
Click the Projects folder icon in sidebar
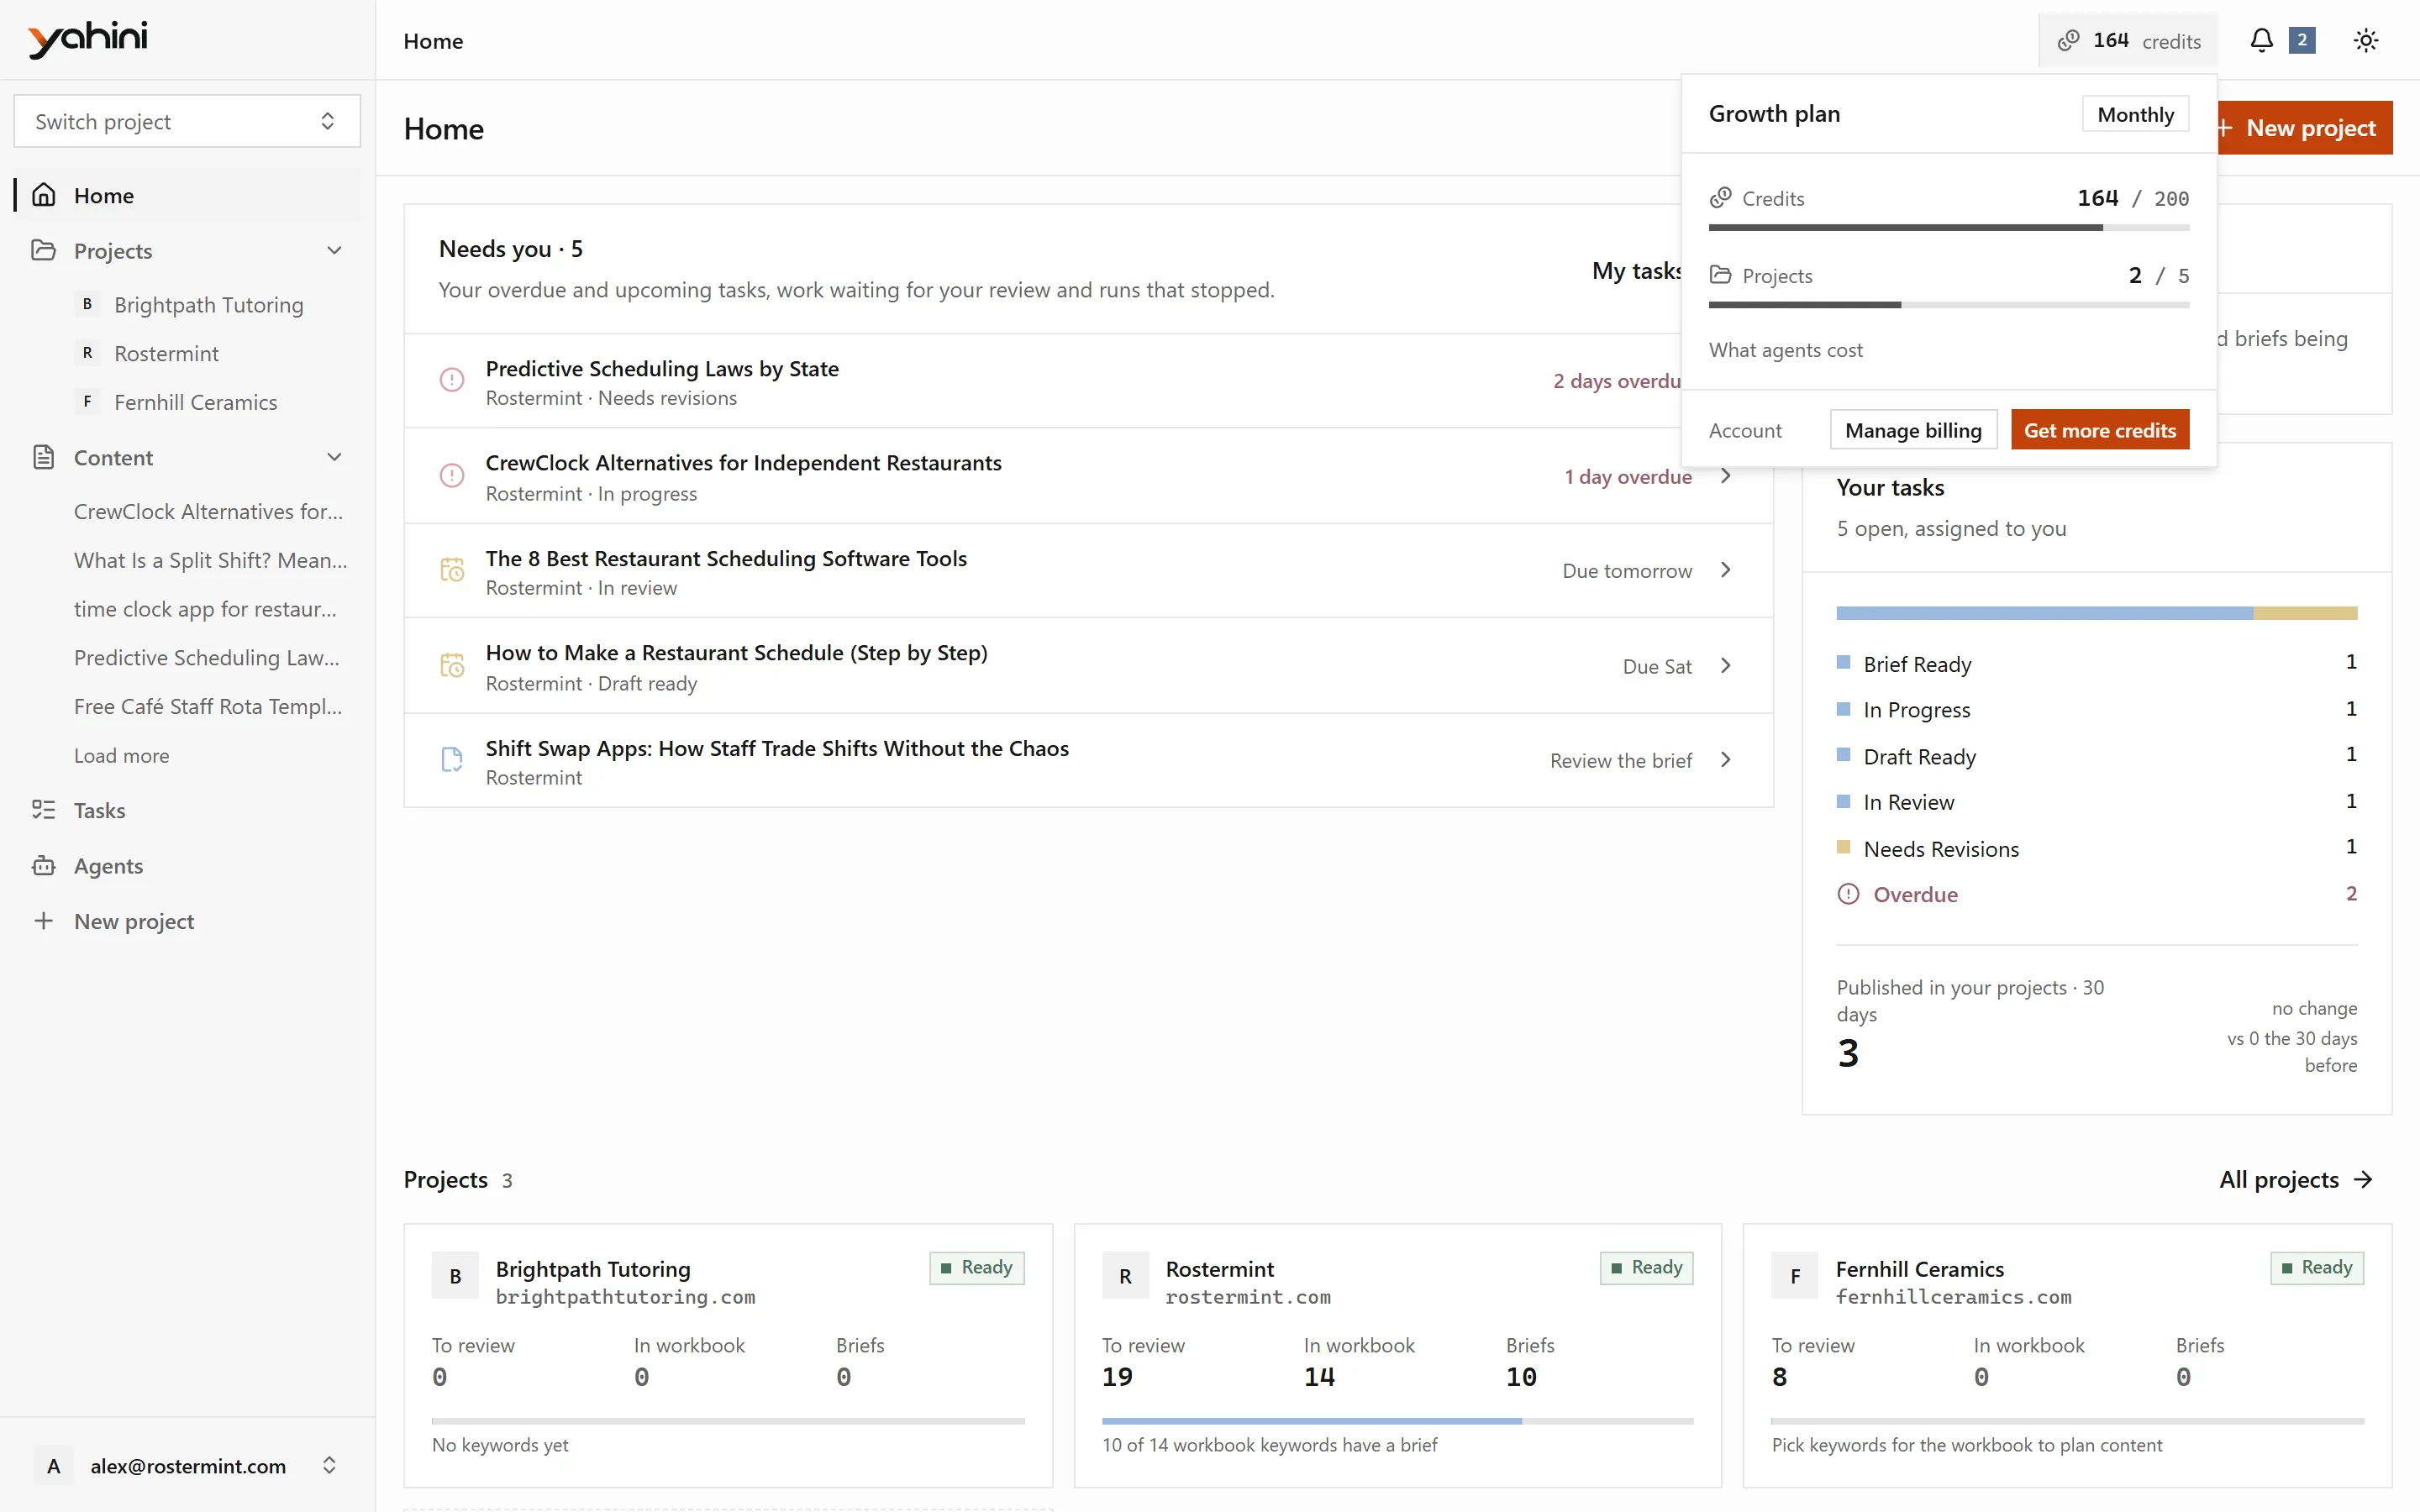click(43, 250)
